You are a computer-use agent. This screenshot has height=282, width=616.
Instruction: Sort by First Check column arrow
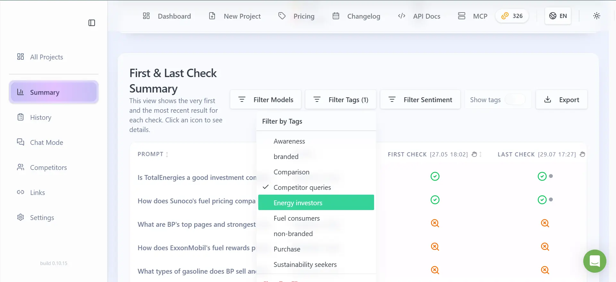click(481, 154)
